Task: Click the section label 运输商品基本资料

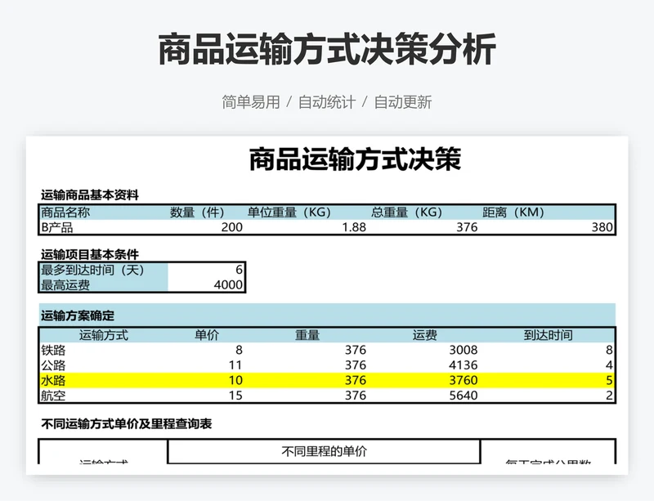Action: pos(90,195)
